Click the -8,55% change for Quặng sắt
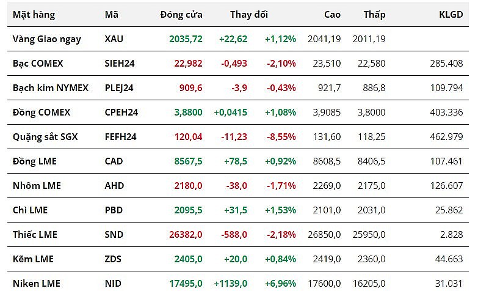478x291 pixels. pos(281,136)
